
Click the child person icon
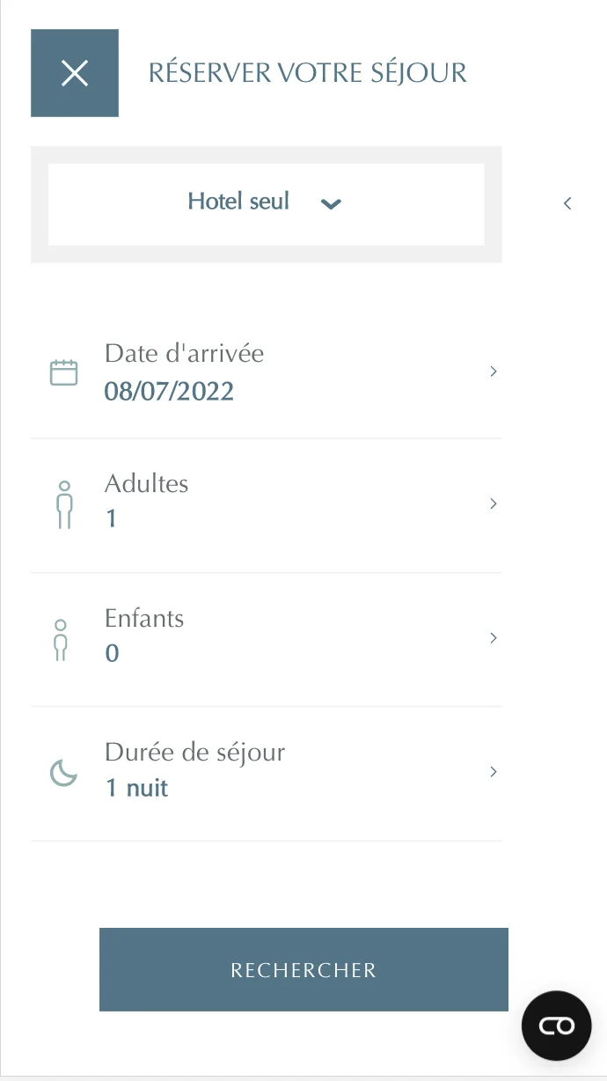click(x=60, y=639)
